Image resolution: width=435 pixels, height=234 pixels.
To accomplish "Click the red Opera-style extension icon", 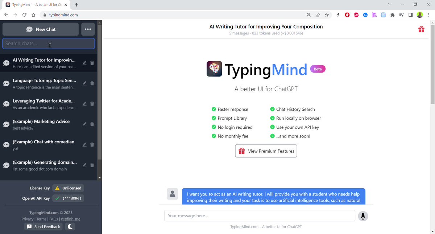I will pyautogui.click(x=347, y=15).
